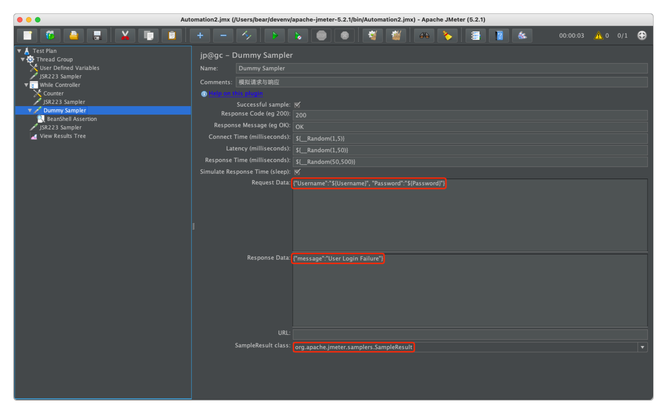Click the remote engines globe icon

point(642,35)
